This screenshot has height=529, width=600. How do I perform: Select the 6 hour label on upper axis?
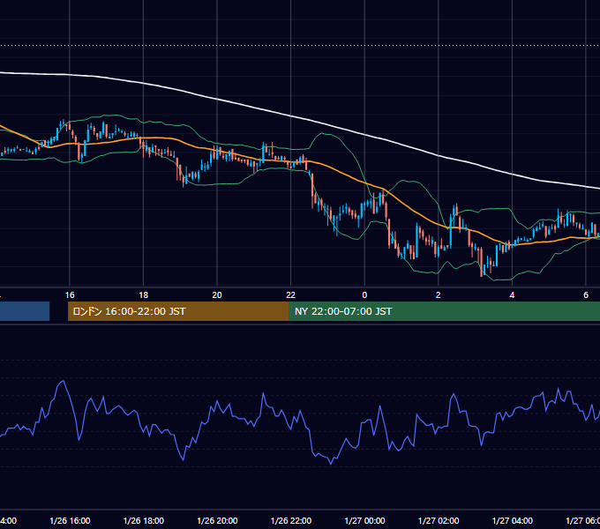(x=586, y=295)
